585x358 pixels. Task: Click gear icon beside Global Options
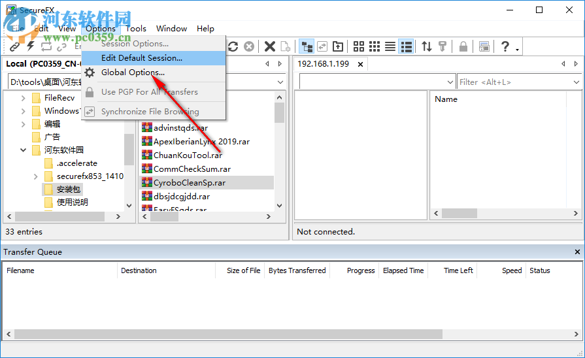(89, 73)
